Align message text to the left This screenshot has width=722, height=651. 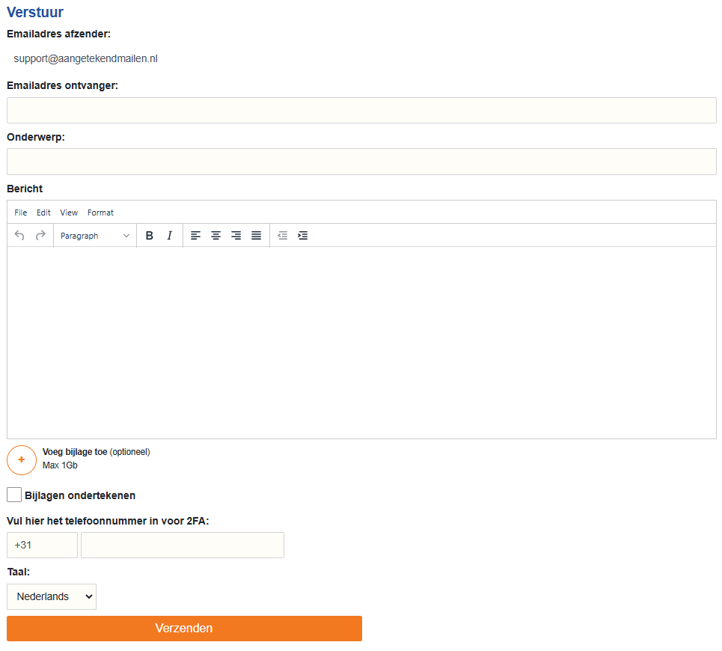pyautogui.click(x=195, y=236)
